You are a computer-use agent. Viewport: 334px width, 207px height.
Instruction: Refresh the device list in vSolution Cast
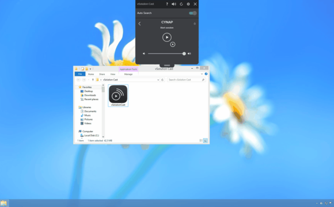click(x=181, y=4)
